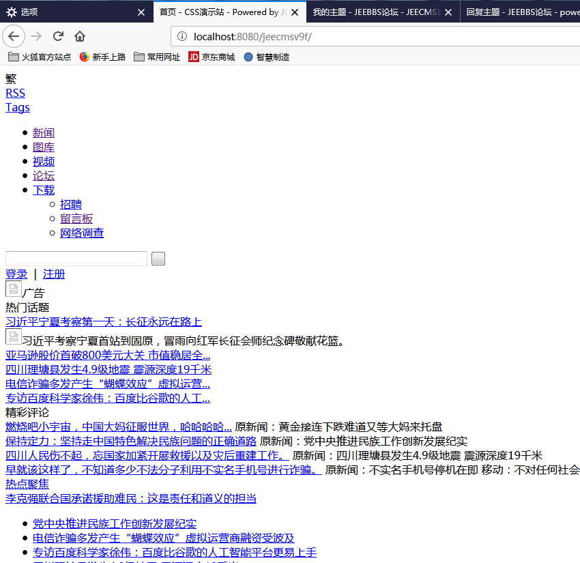Open the Tags link
Image resolution: width=580 pixels, height=563 pixels.
[17, 107]
